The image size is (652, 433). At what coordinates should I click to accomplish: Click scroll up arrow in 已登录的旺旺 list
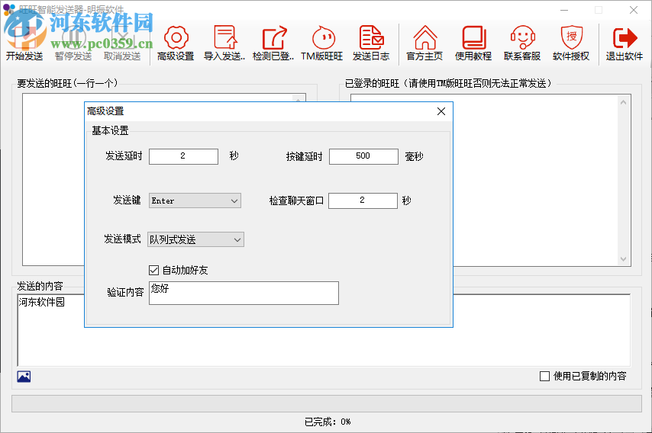[x=623, y=102]
